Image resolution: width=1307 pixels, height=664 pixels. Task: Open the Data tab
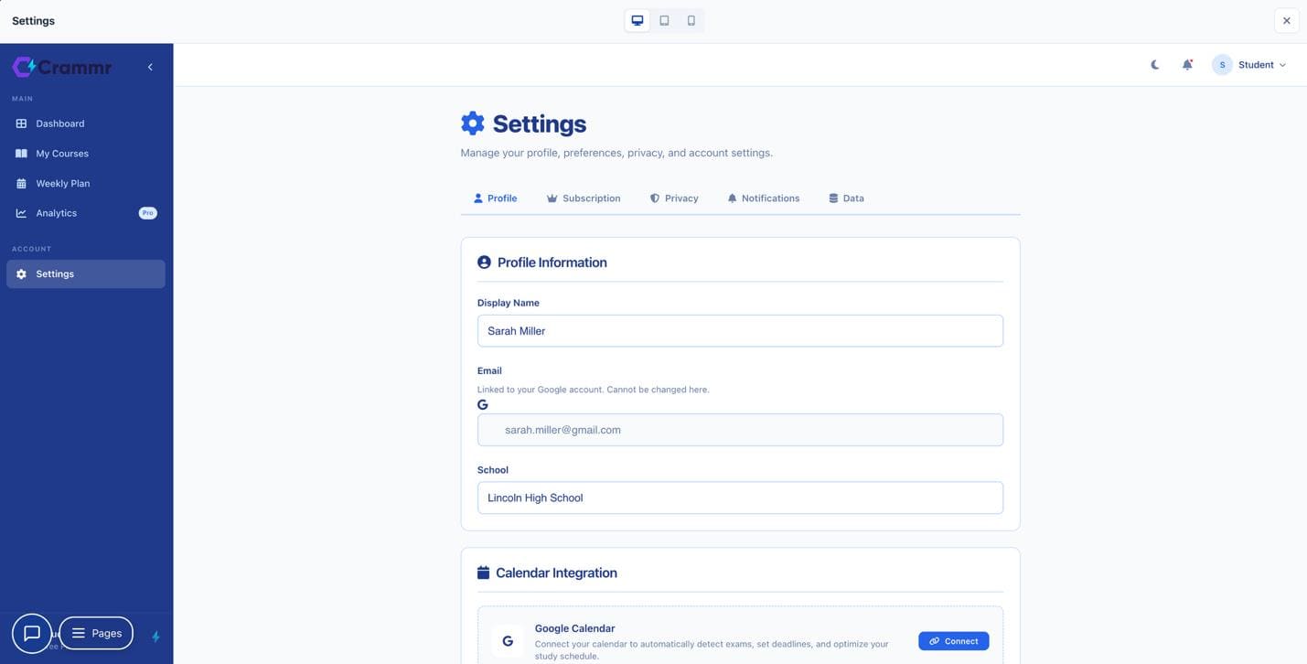pyautogui.click(x=846, y=198)
